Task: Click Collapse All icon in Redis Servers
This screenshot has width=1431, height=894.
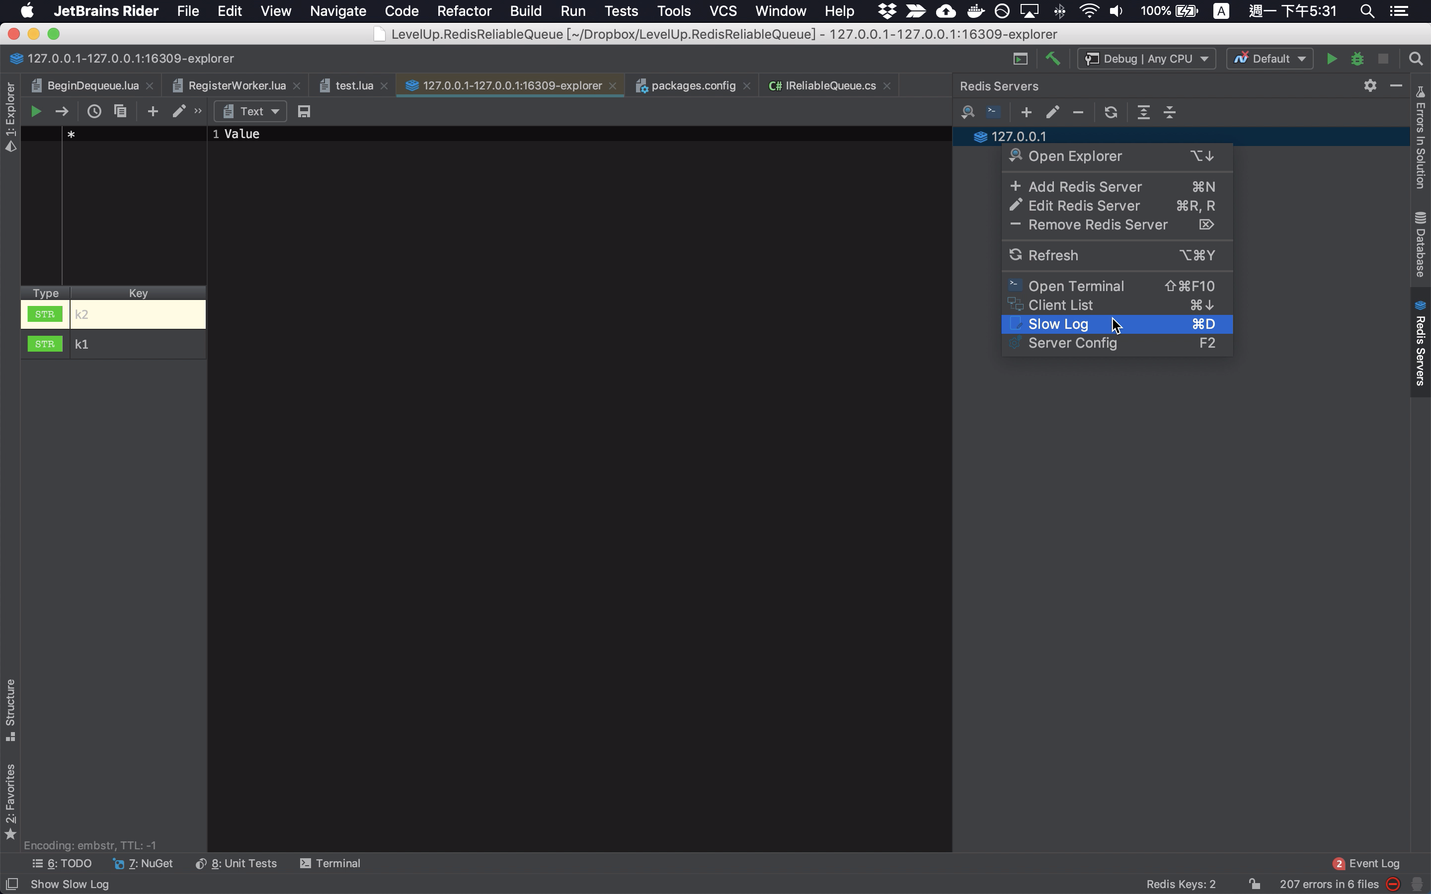Action: coord(1170,112)
